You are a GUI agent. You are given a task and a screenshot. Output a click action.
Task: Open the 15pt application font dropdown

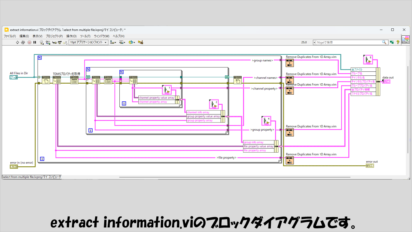(88, 42)
